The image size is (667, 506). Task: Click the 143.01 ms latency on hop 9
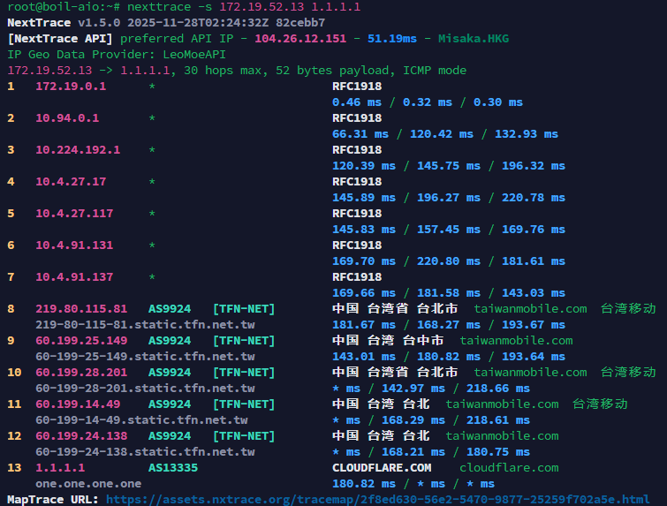(364, 357)
